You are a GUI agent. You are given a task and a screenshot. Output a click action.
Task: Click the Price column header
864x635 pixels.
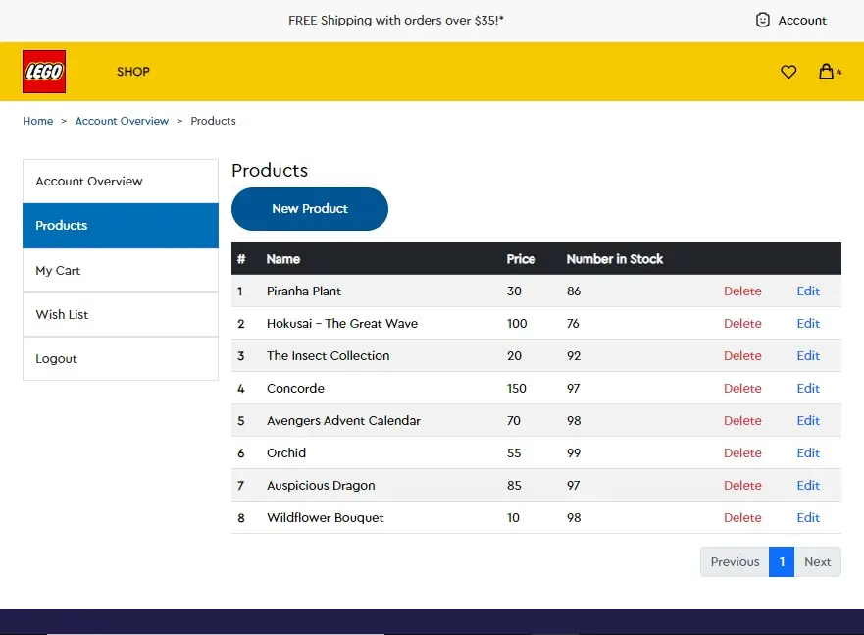coord(521,259)
